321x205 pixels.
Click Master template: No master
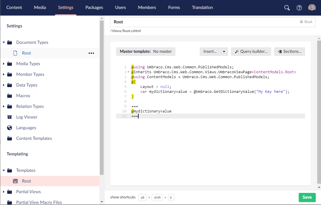146,51
